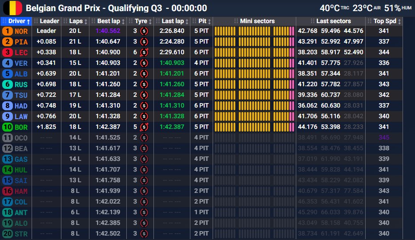415x240 pixels.
Task: Select the ALO driver name
Action: (x=21, y=223)
